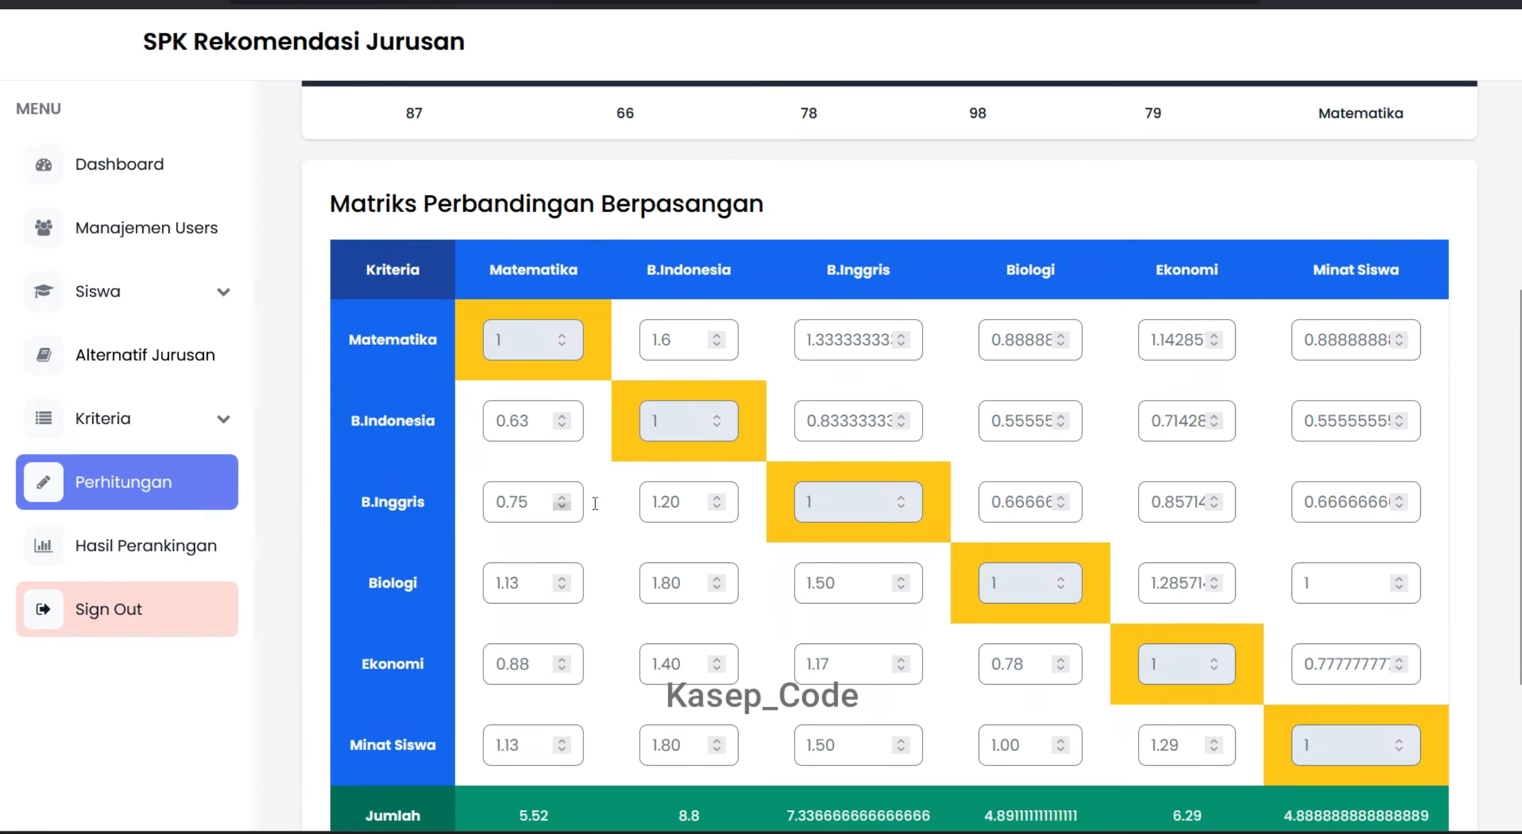Click the page vertical scrollbar

pos(1520,487)
